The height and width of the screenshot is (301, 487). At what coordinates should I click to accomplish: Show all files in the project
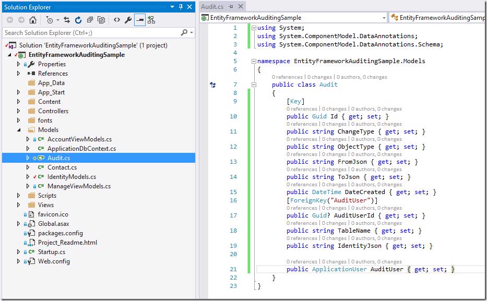tap(101, 20)
